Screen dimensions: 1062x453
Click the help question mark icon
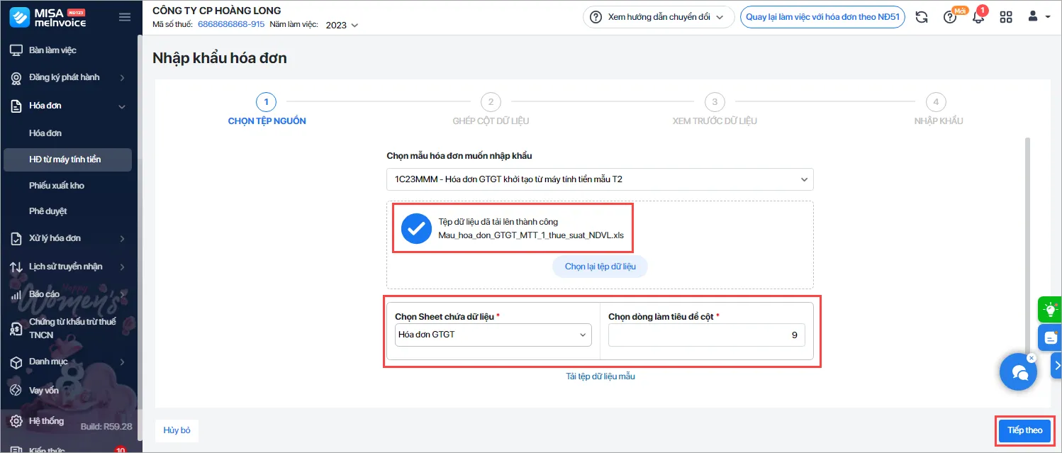(950, 17)
